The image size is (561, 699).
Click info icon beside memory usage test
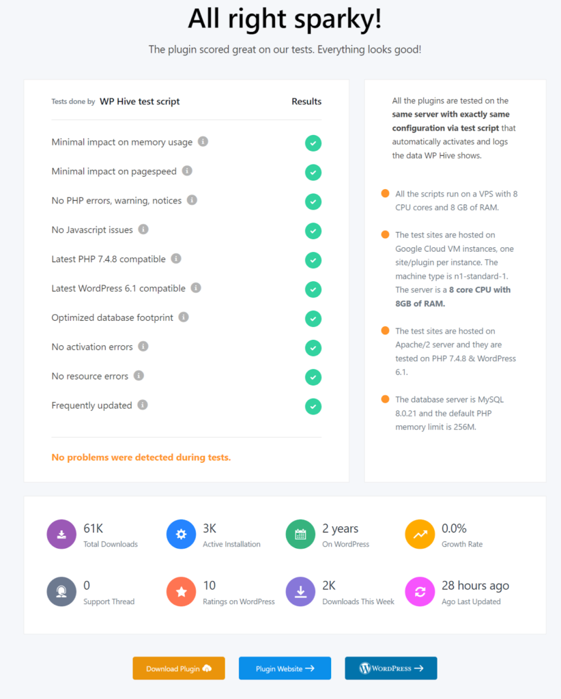203,142
